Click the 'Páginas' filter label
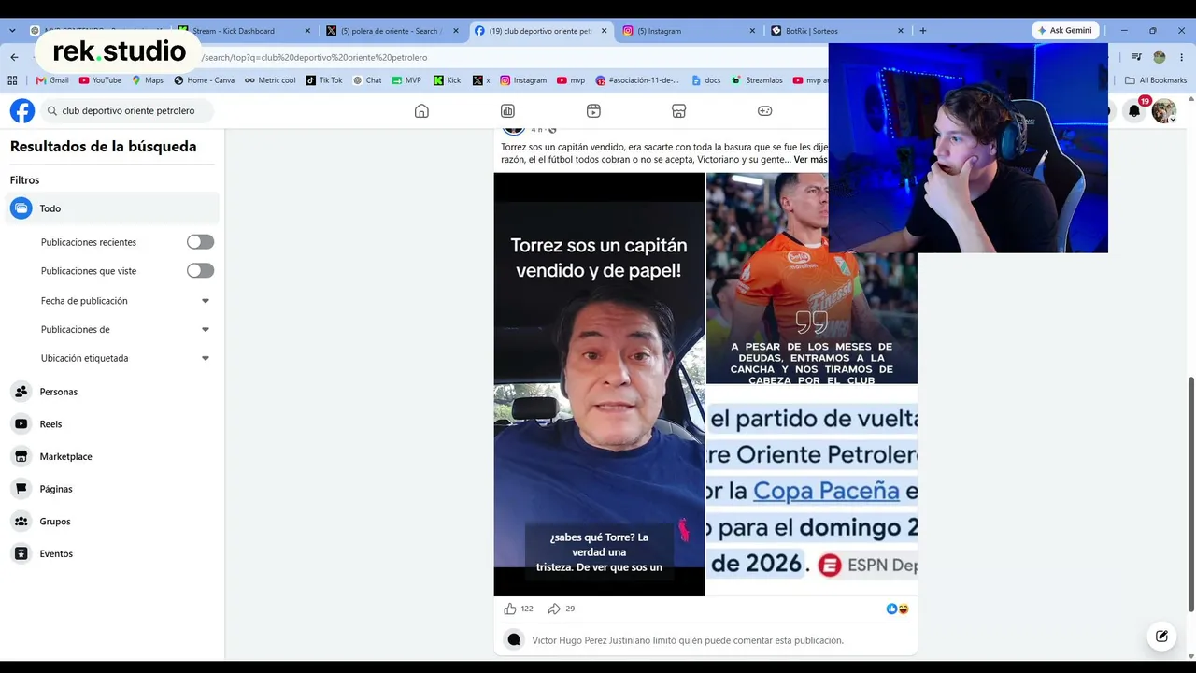 (x=56, y=489)
